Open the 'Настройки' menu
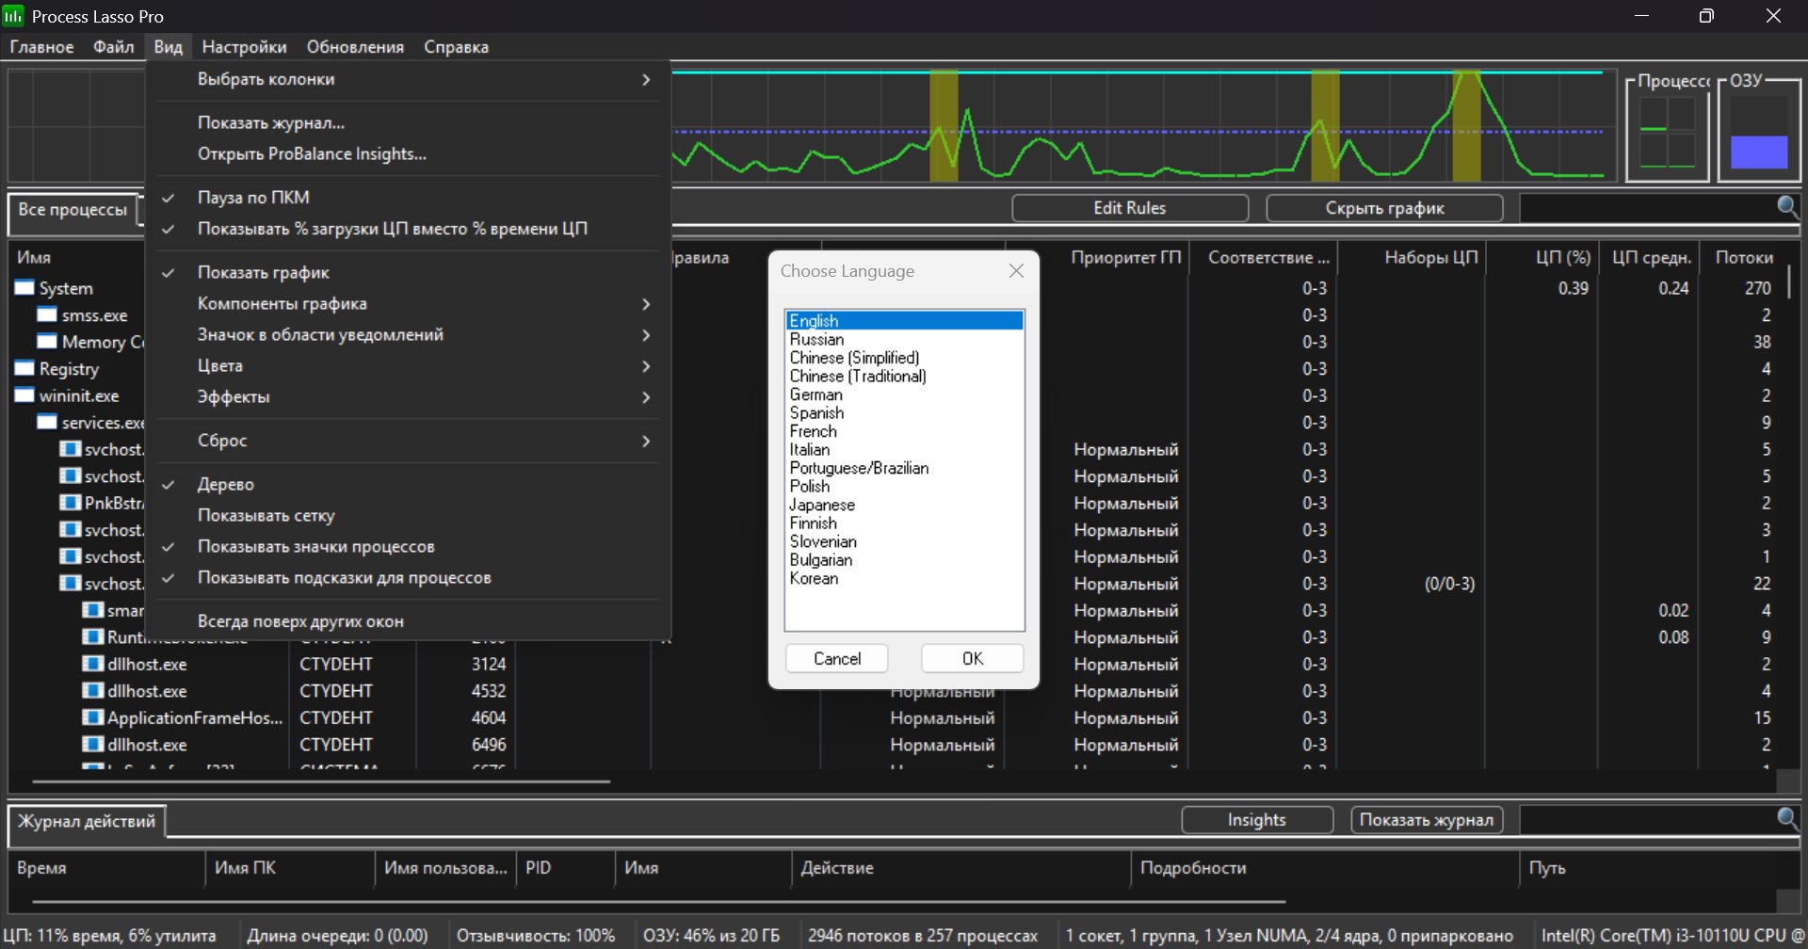This screenshot has height=949, width=1808. [x=244, y=47]
